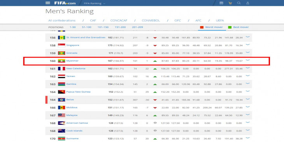284x142 pixels.
Task: Select the AFC confederation filter
Action: [198, 21]
